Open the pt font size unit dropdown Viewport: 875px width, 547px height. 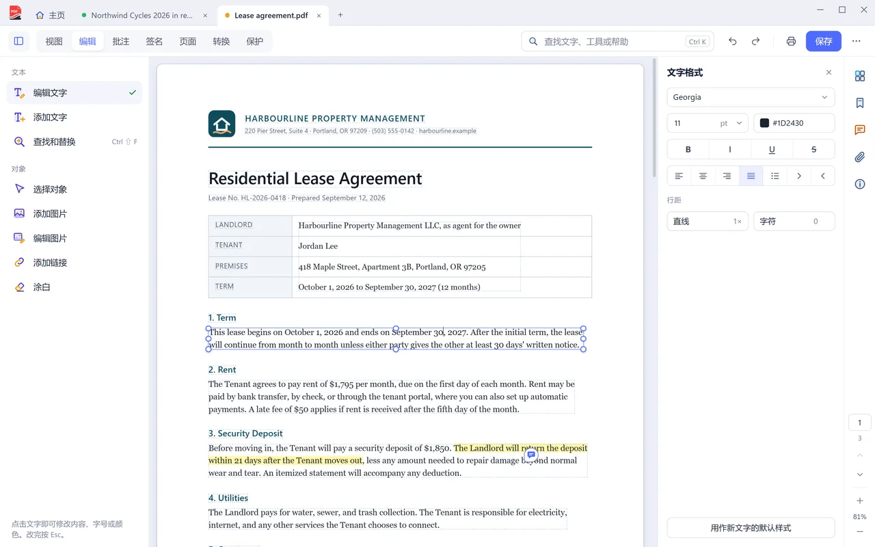731,123
